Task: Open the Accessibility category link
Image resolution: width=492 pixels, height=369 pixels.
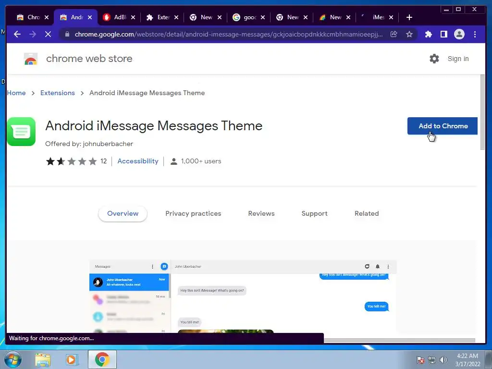Action: [138, 161]
